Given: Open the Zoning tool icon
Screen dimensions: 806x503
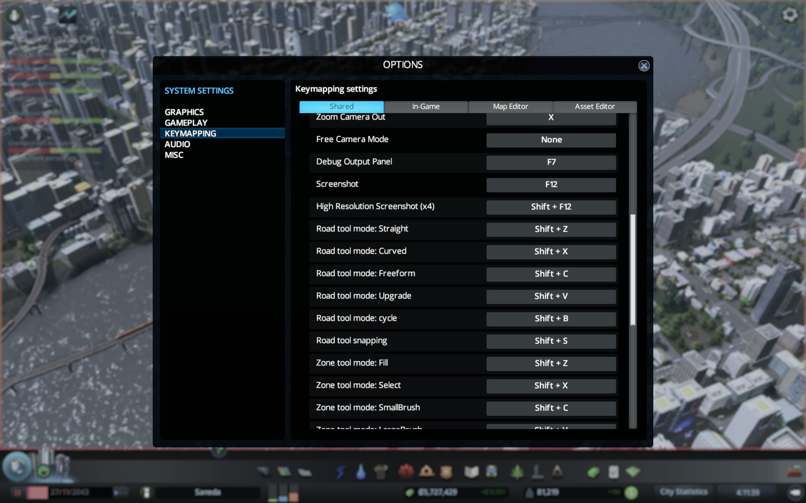Looking at the screenshot, I should click(x=284, y=472).
